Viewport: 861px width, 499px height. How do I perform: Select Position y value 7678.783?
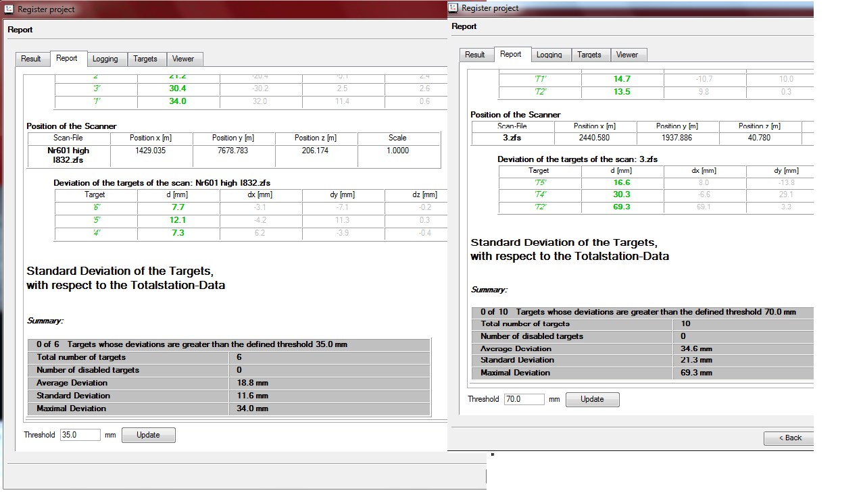(234, 151)
